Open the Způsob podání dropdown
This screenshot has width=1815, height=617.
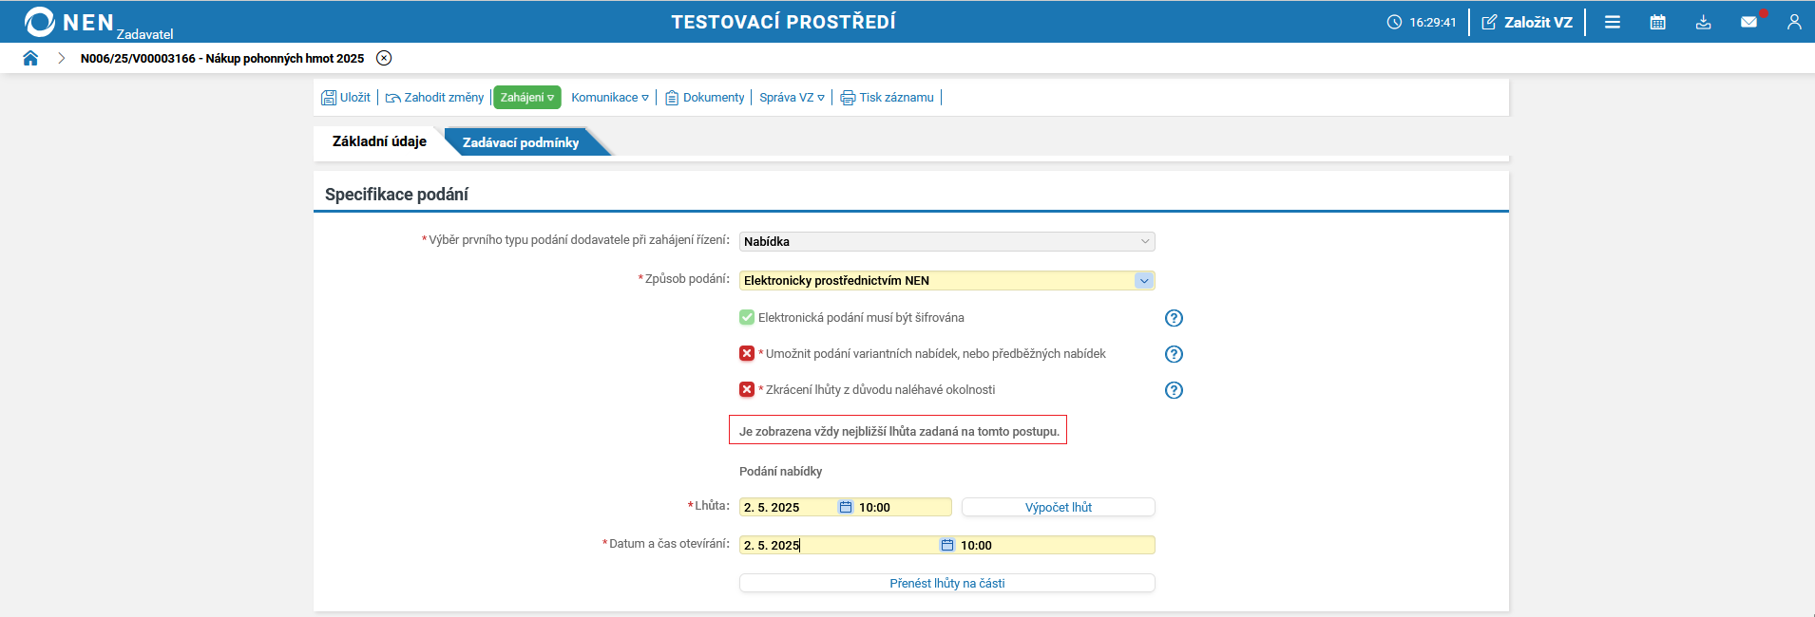click(x=946, y=281)
